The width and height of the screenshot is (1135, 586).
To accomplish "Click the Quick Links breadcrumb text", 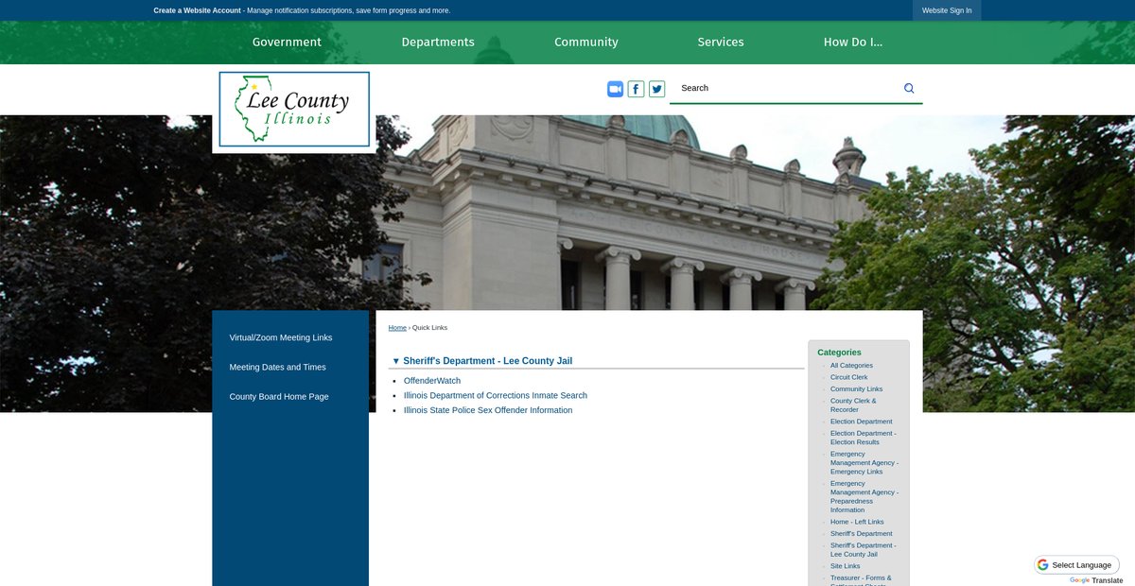I will pos(429,328).
